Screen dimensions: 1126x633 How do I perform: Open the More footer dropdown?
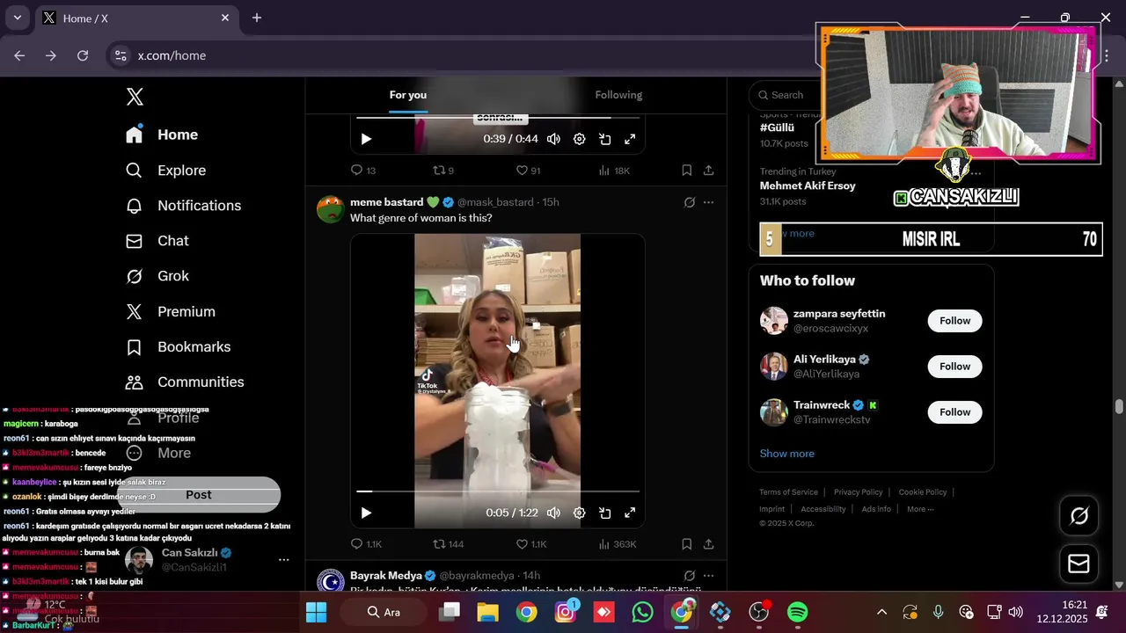click(x=920, y=509)
